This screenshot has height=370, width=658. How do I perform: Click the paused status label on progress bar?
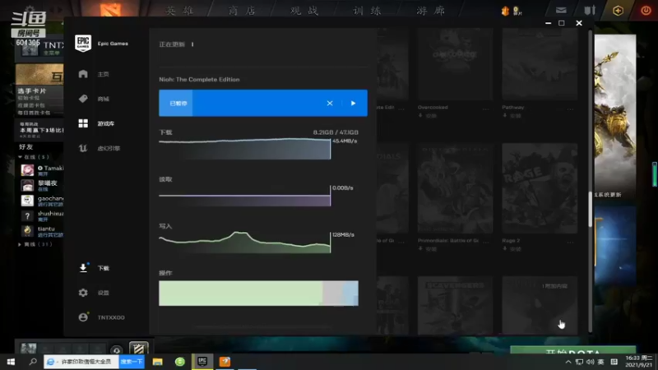[x=178, y=104]
